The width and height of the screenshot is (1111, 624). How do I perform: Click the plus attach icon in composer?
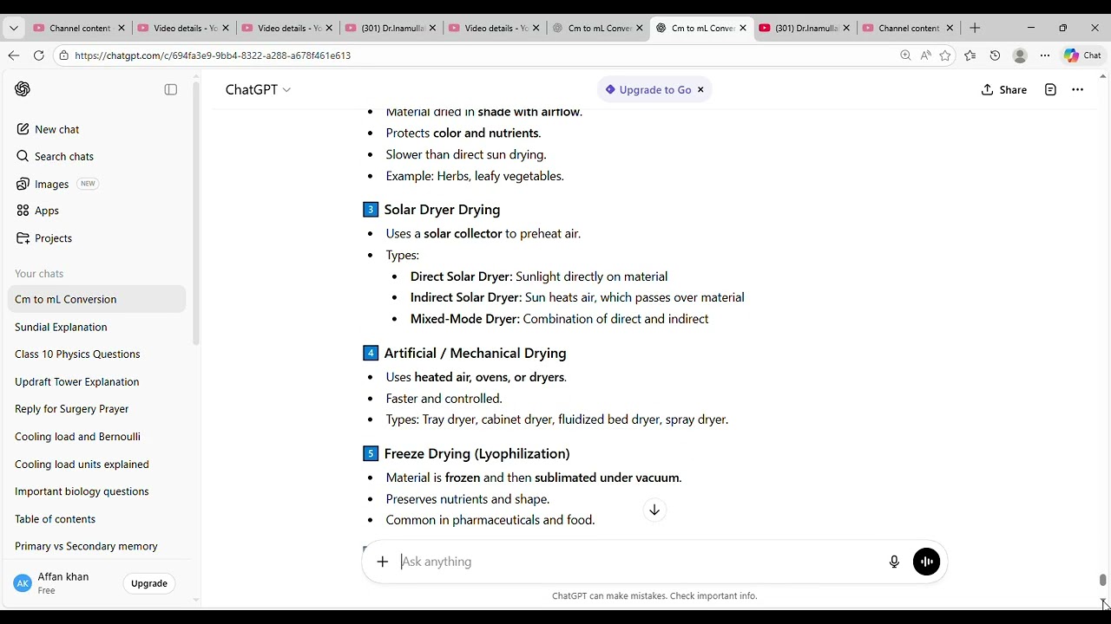(x=383, y=562)
